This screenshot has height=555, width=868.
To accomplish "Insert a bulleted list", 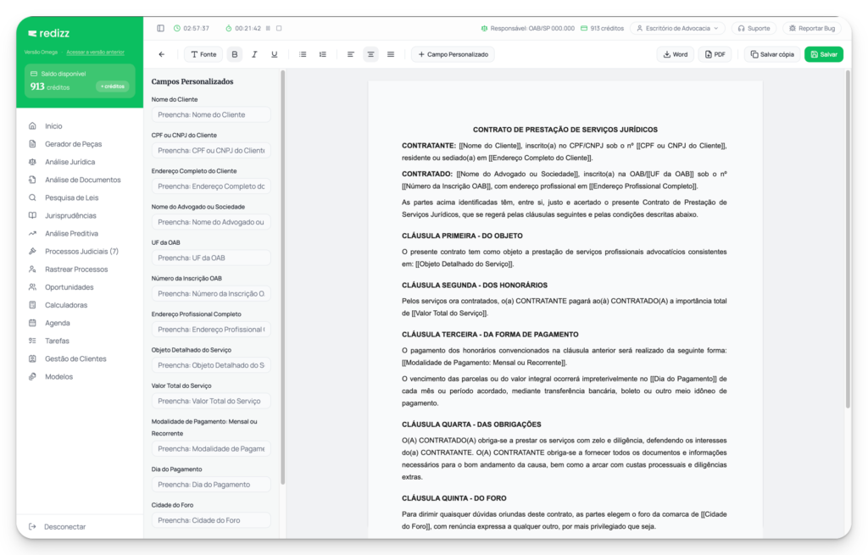I will pyautogui.click(x=303, y=54).
